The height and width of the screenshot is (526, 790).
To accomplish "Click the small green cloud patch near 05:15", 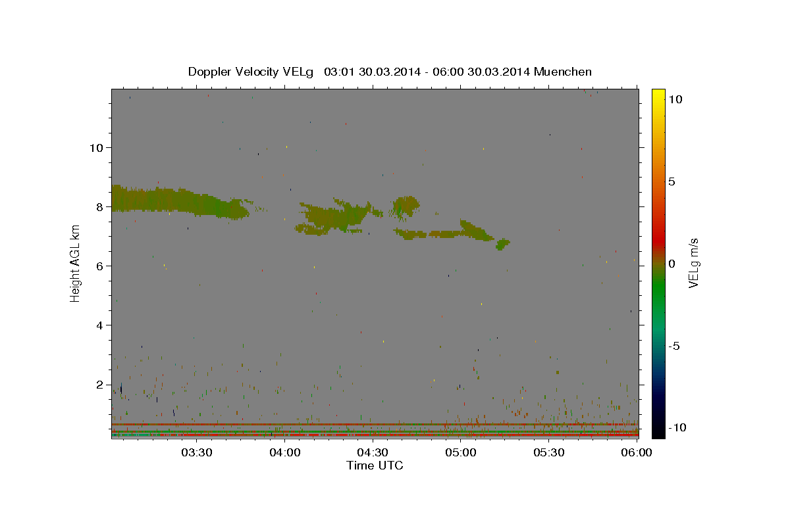I will tap(503, 245).
